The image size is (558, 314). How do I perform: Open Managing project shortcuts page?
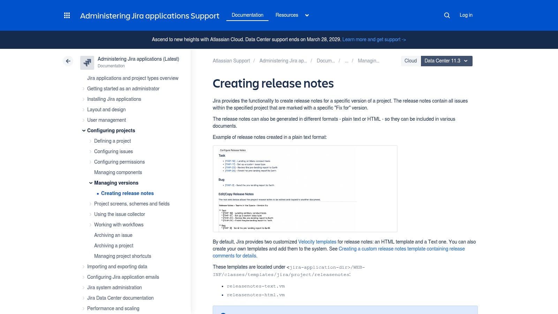(122, 256)
